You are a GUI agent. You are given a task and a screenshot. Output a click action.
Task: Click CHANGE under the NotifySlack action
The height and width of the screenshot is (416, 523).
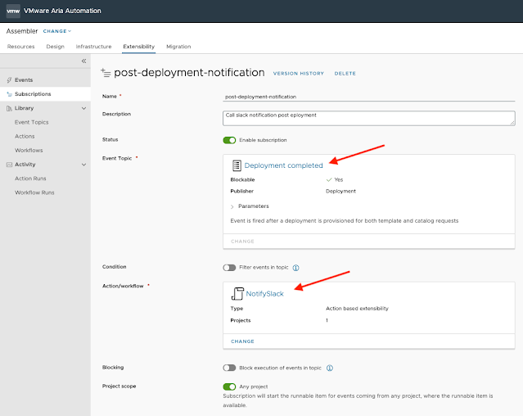pos(242,341)
